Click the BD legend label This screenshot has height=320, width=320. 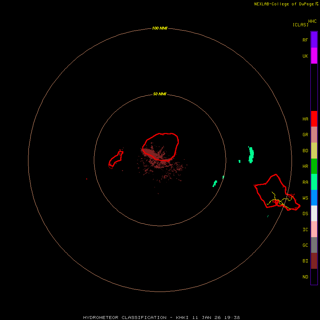(x=305, y=151)
